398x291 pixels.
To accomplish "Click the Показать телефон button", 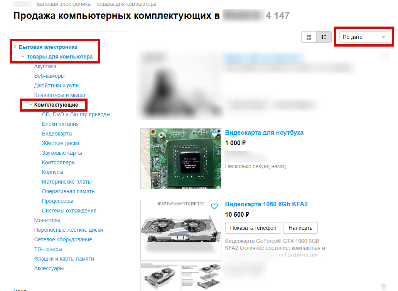I will [253, 228].
